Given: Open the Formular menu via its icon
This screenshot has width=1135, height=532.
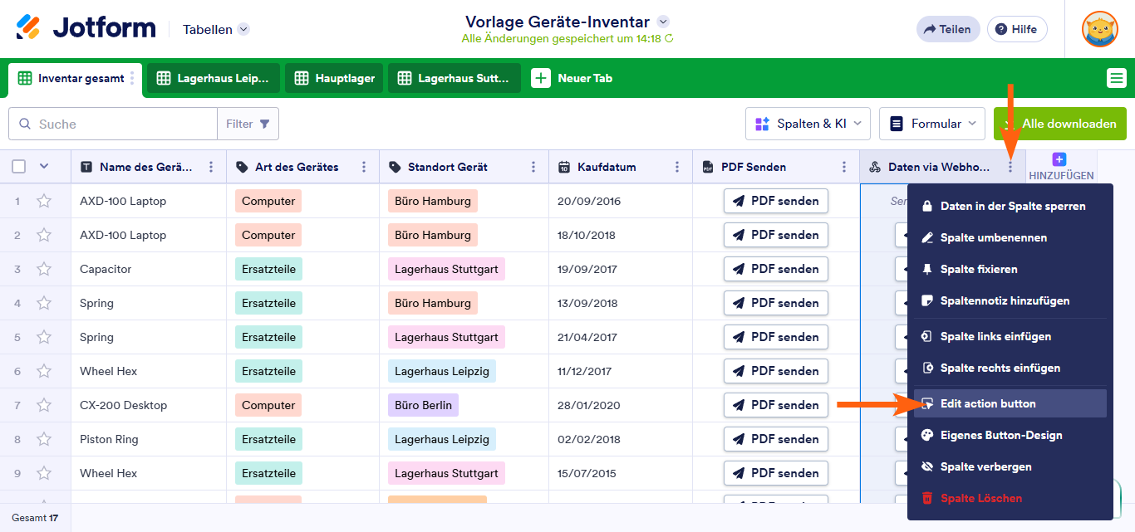Looking at the screenshot, I should [x=896, y=123].
